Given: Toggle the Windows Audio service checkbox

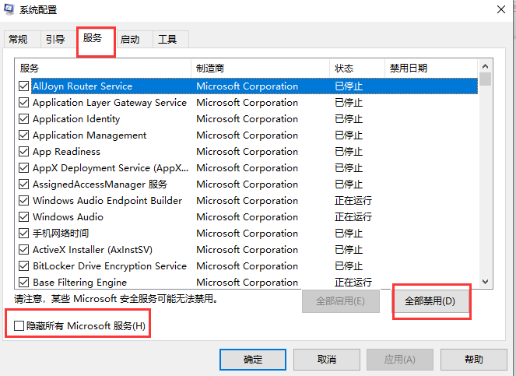Looking at the screenshot, I should pyautogui.click(x=24, y=217).
